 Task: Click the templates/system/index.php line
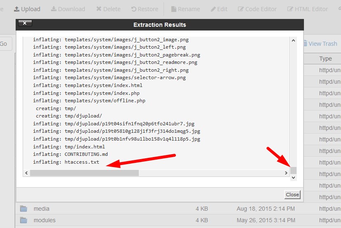click(x=86, y=93)
